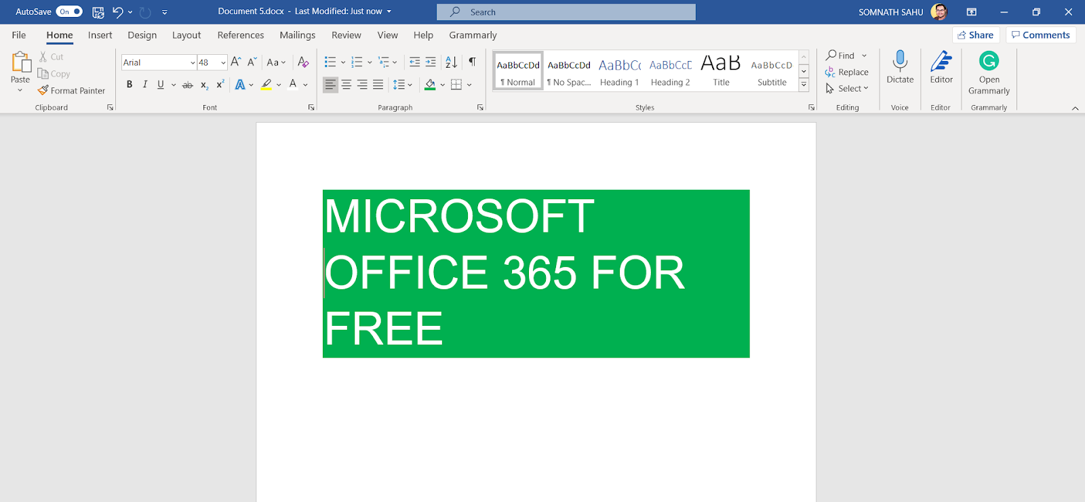Click the SOMNATH SAHU account picture
This screenshot has width=1085, height=502.
939,12
